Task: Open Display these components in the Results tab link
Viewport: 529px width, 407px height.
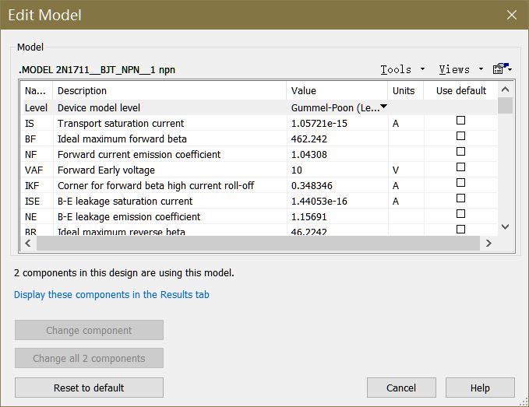Action: pyautogui.click(x=111, y=294)
